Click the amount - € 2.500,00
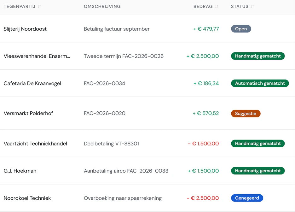 pos(203,198)
